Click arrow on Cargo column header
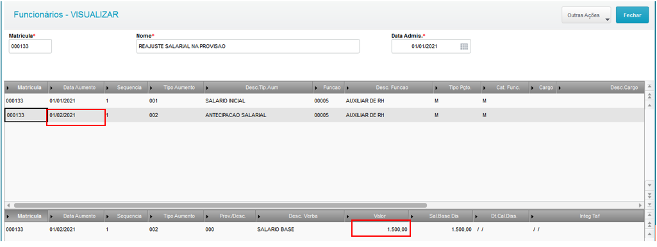657x247 pixels. 533,88
